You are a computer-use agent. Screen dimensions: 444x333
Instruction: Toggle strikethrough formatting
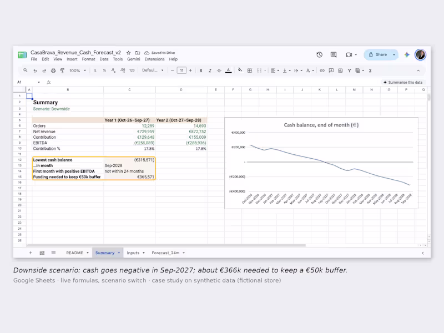(x=219, y=70)
